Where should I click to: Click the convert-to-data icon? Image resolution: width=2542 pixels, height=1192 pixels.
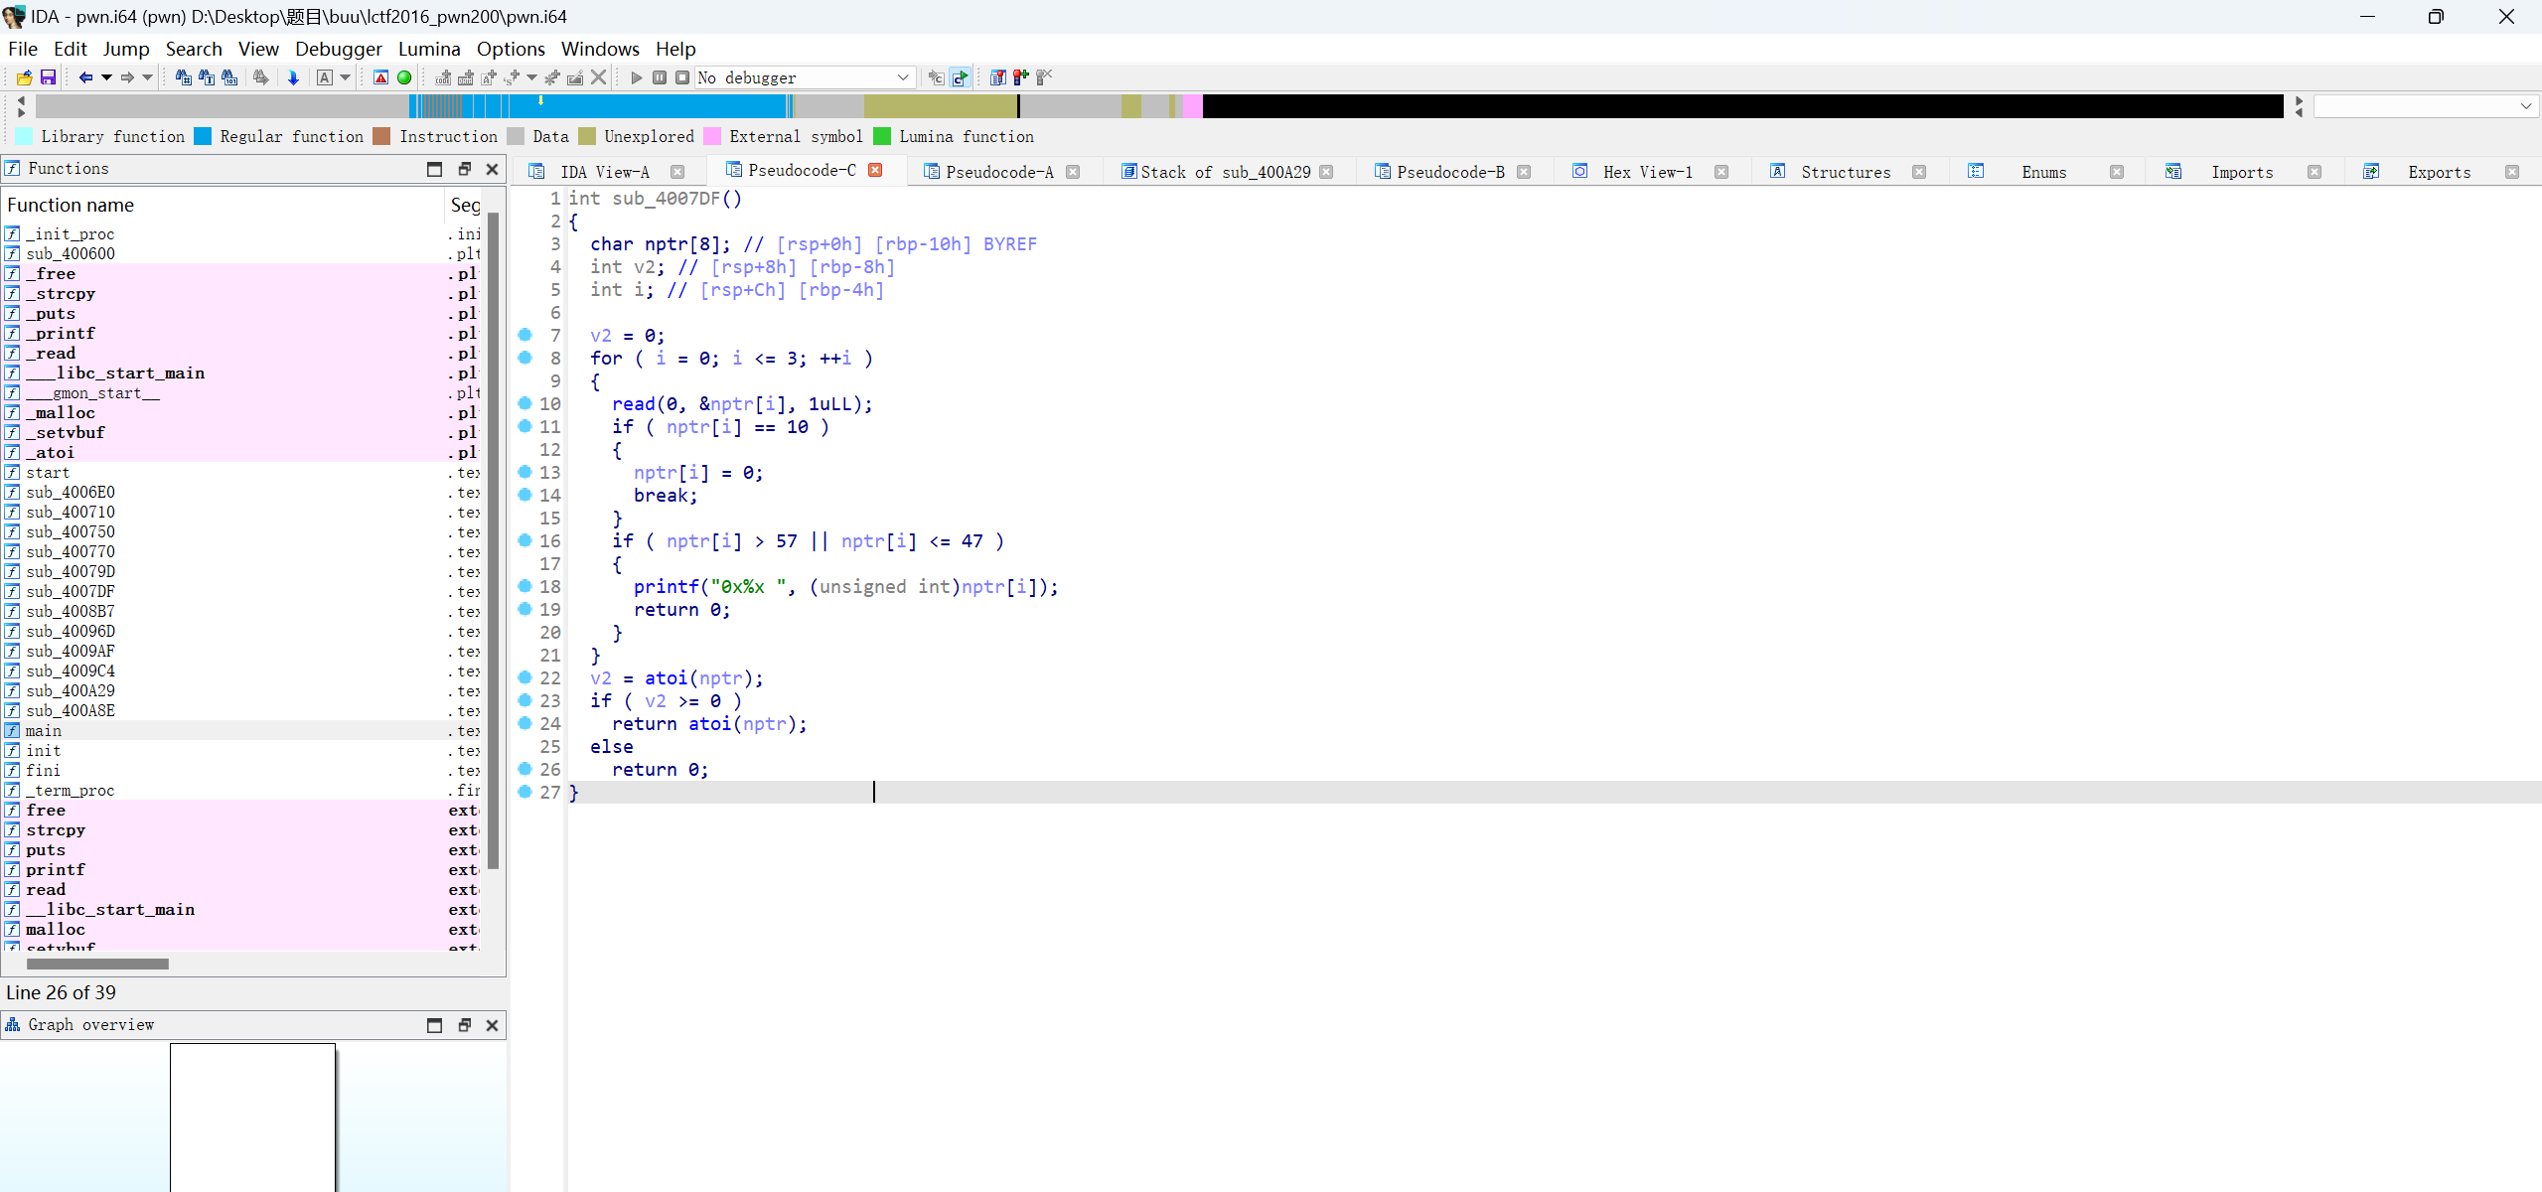click(x=466, y=77)
